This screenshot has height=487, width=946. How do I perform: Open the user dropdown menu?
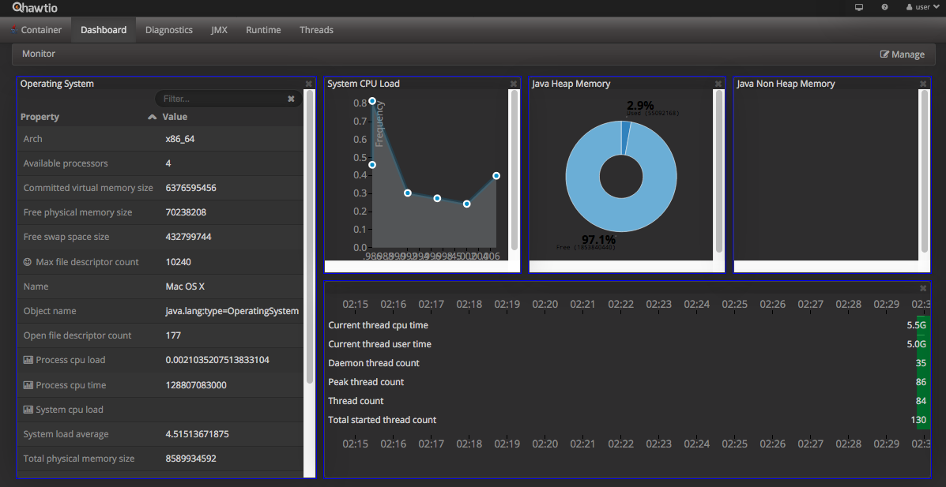(922, 7)
